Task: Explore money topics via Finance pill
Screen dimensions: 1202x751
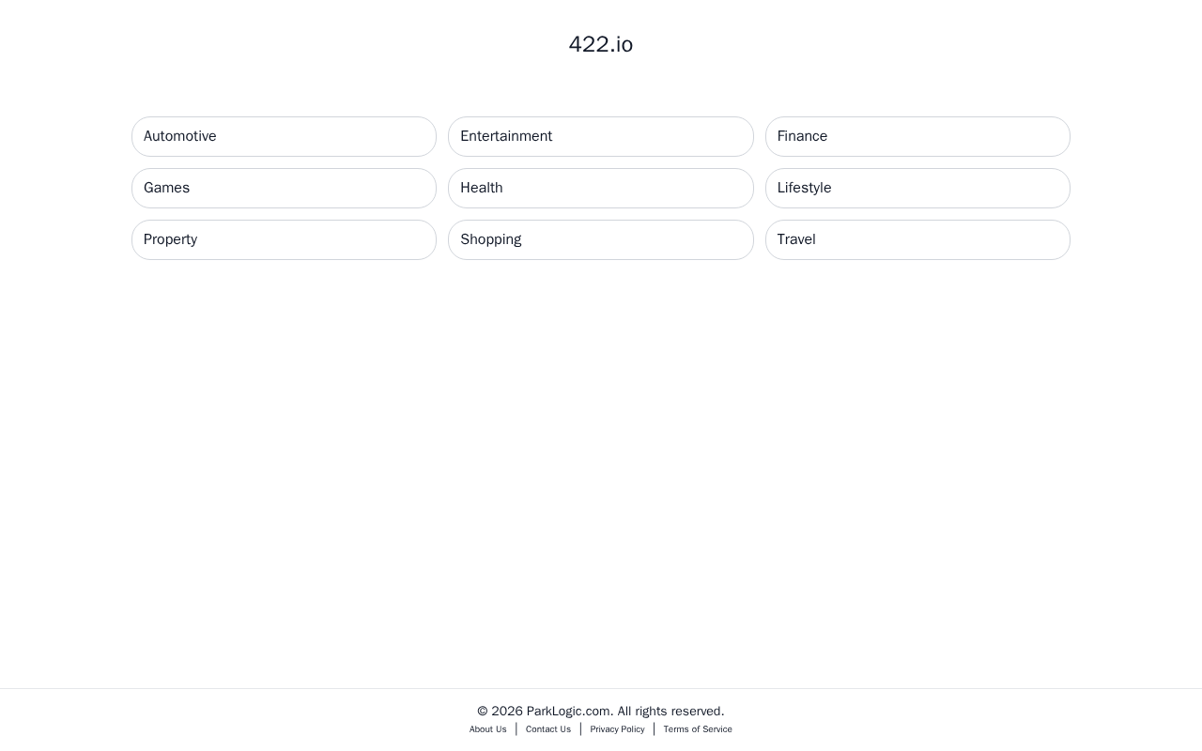Action: tap(917, 136)
